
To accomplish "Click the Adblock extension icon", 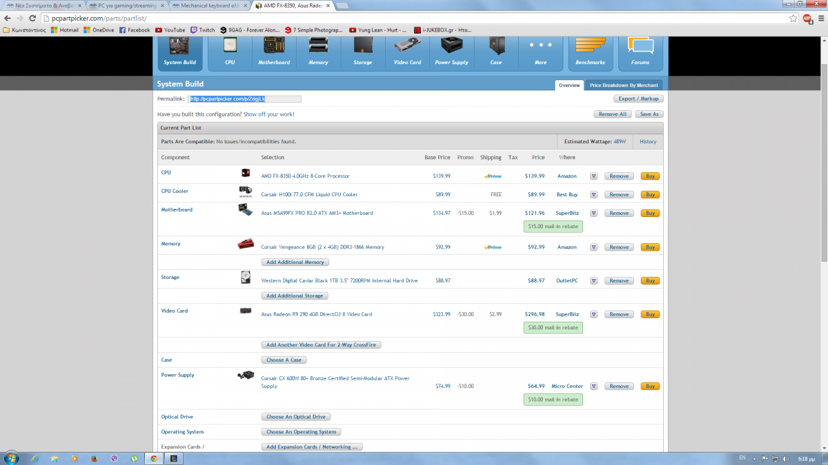I will pyautogui.click(x=807, y=18).
